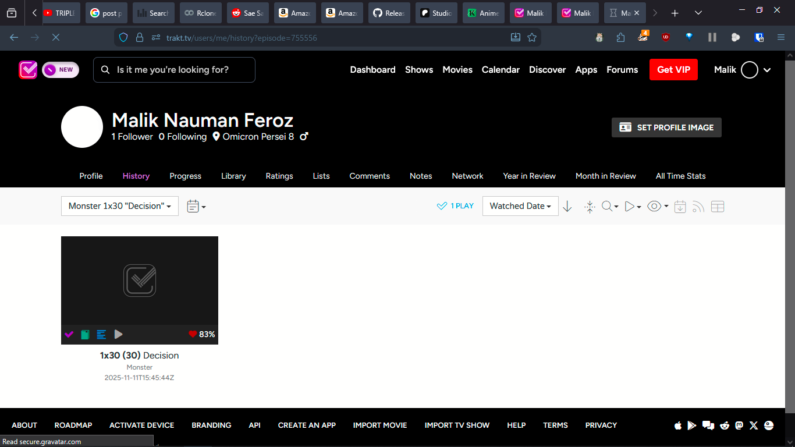Click the collapse arrows icon in the toolbar

[x=590, y=207]
